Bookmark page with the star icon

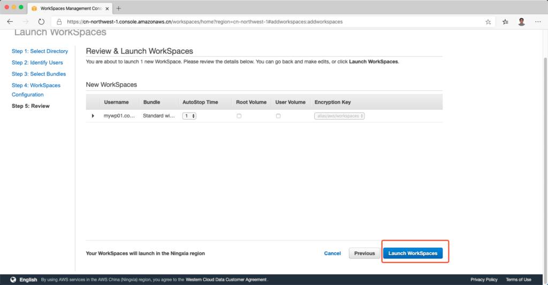(x=488, y=22)
